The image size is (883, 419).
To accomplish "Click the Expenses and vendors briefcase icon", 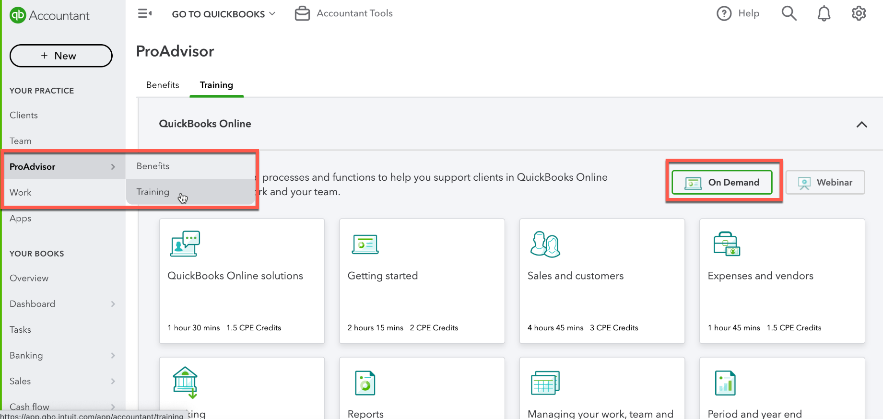I will coord(727,244).
